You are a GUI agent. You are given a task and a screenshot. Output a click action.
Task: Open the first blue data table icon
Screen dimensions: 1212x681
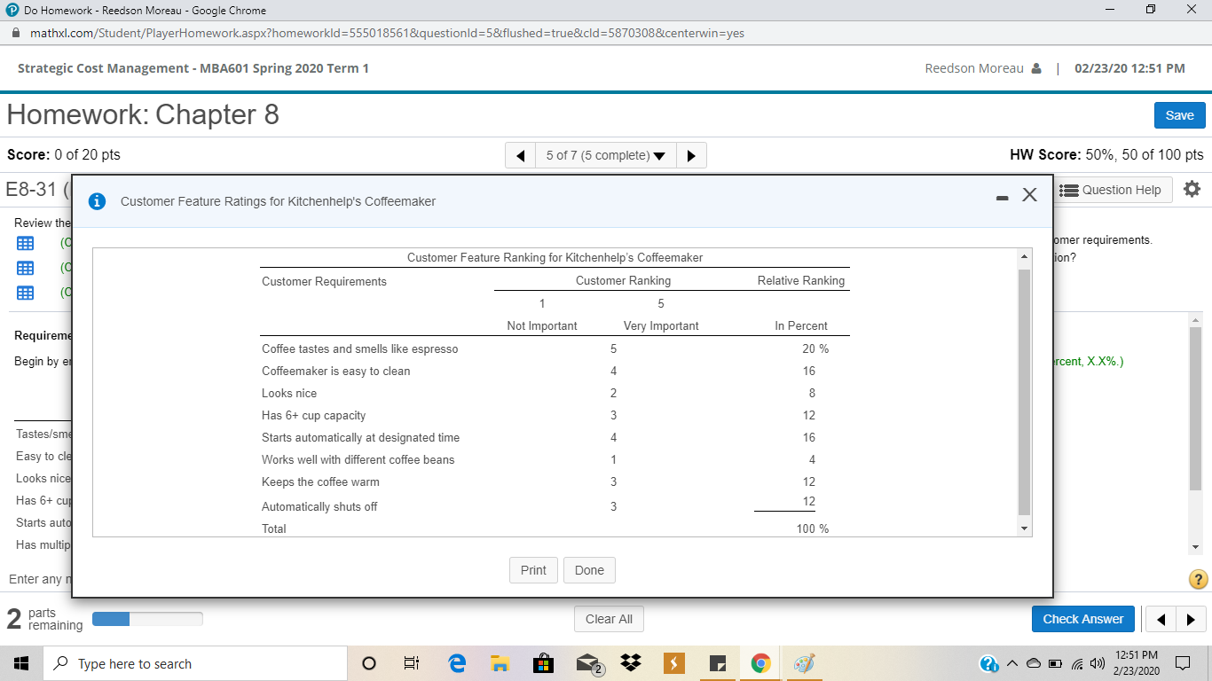[25, 243]
